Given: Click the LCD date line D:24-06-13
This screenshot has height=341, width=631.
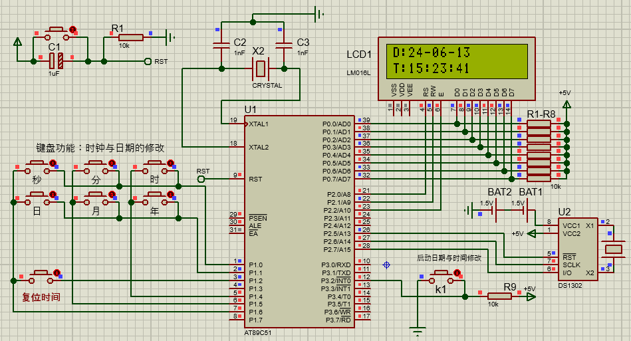Looking at the screenshot, I should coord(432,53).
